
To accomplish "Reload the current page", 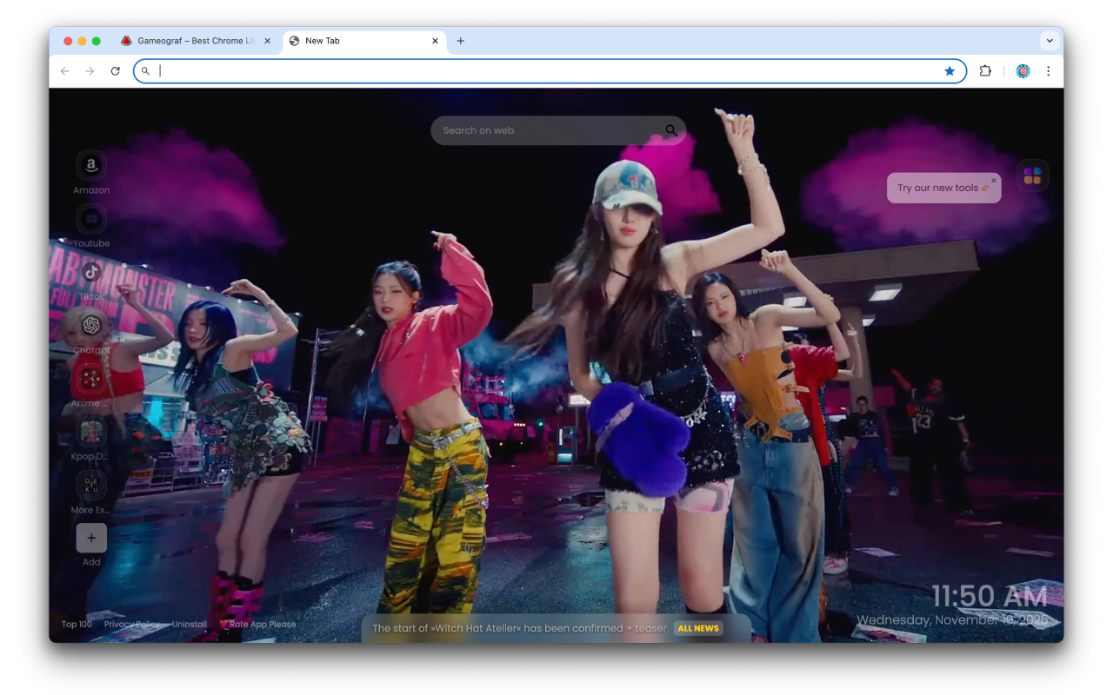I will click(x=115, y=71).
